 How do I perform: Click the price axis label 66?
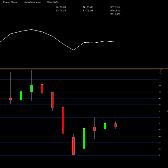coord(160,136)
